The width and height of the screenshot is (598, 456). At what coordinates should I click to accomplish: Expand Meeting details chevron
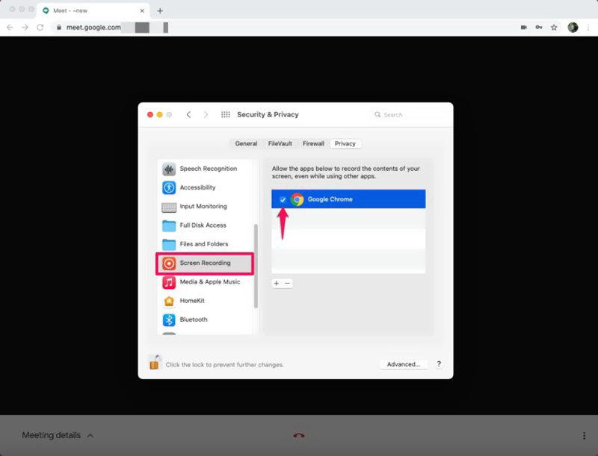pos(90,435)
